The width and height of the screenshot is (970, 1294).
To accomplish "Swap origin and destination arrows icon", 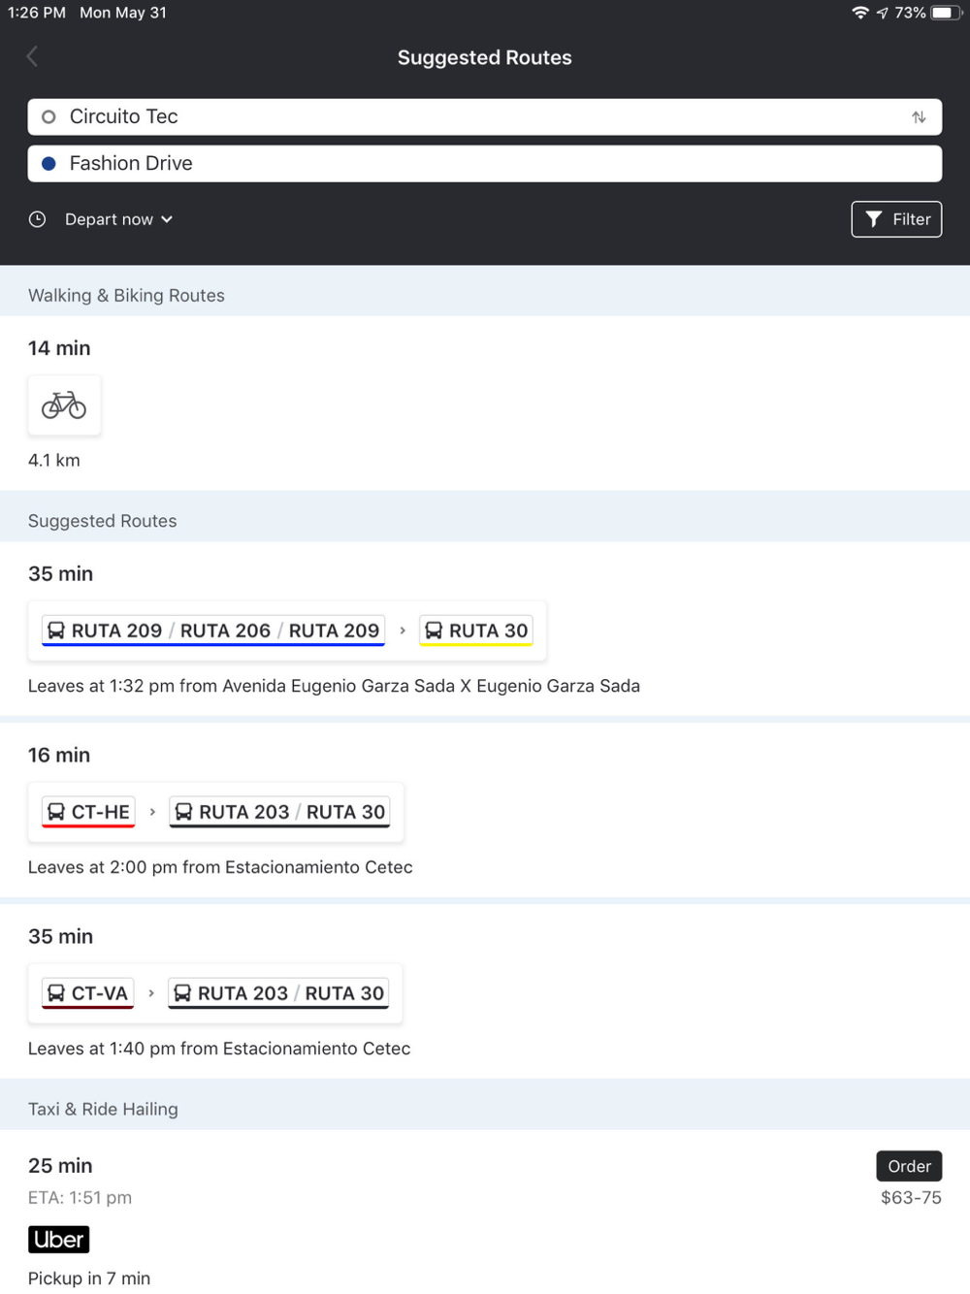I will pos(919,117).
